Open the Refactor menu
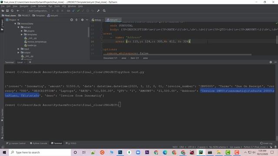This screenshot has height=156, width=278. [42, 6]
